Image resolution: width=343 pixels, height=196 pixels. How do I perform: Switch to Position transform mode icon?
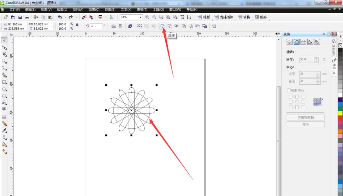289,42
